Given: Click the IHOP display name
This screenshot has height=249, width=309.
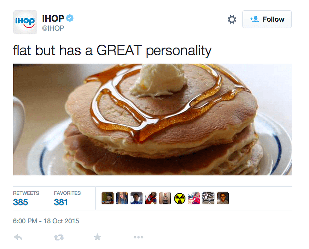Looking at the screenshot, I should (53, 19).
